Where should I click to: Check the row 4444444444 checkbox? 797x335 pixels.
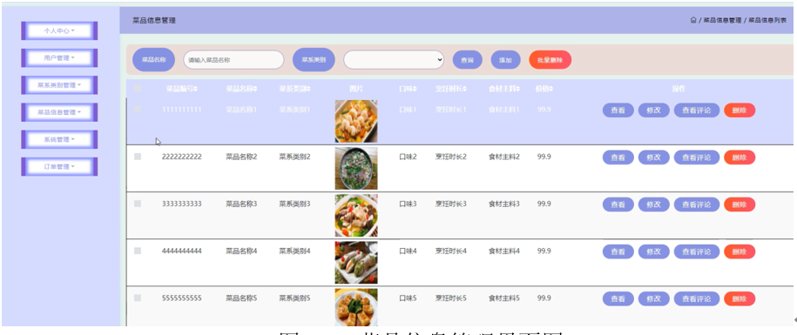pos(138,251)
